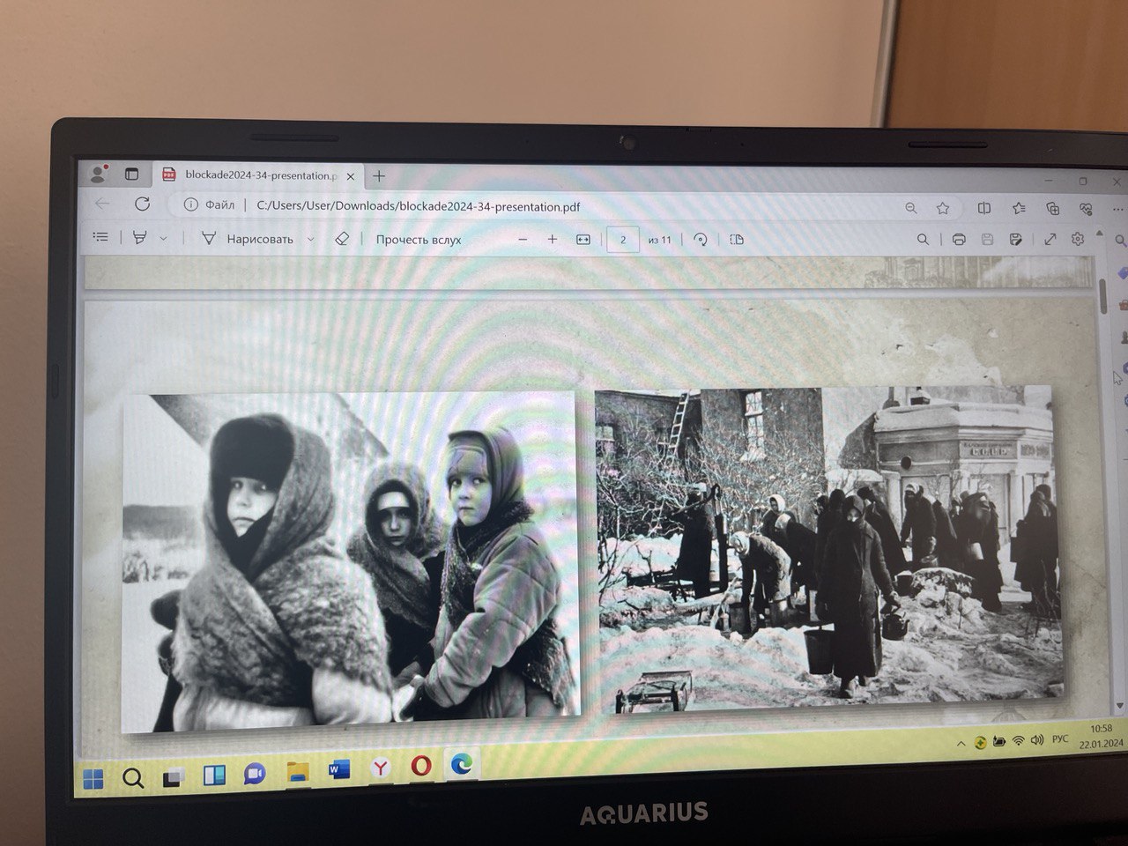Image resolution: width=1128 pixels, height=846 pixels.
Task: Open the tab actions menu icon
Action: coord(131,174)
